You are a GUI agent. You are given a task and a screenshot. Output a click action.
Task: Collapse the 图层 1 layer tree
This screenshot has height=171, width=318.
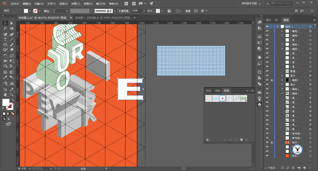277,26
